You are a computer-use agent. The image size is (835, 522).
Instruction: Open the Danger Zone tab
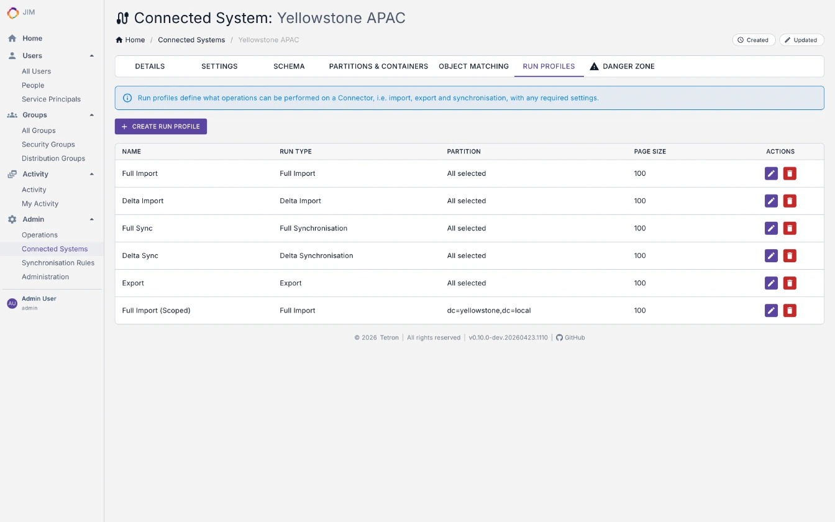pos(622,66)
